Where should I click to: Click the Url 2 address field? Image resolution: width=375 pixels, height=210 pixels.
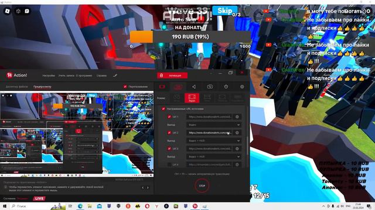210,132
